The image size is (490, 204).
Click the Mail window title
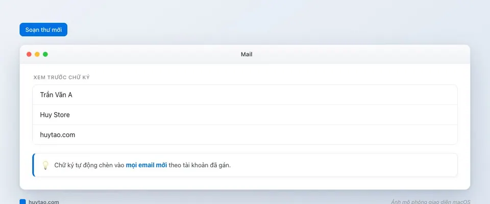247,55
